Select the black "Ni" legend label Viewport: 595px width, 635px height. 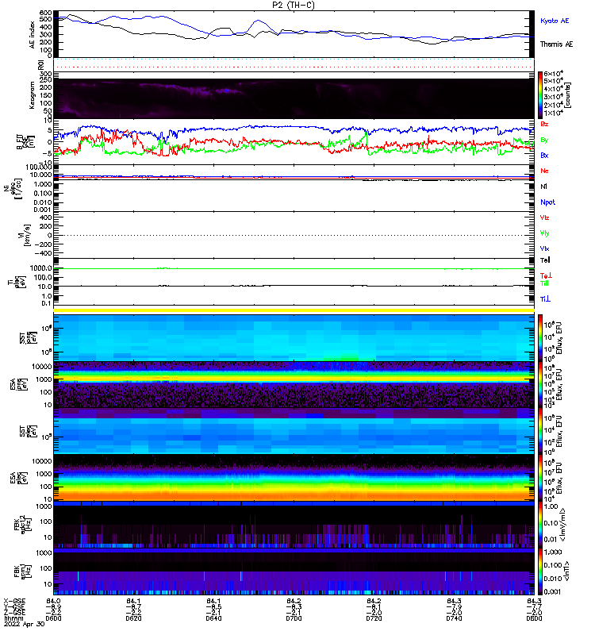(543, 187)
